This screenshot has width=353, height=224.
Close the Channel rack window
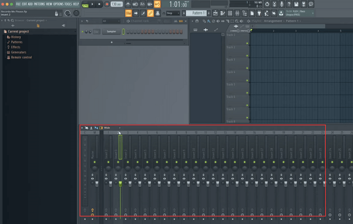click(186, 21)
